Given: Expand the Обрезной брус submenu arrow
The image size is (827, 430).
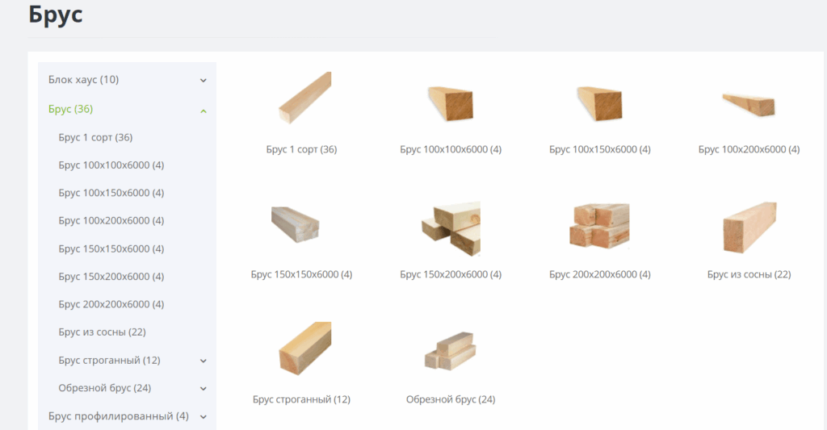Looking at the screenshot, I should click(x=204, y=389).
